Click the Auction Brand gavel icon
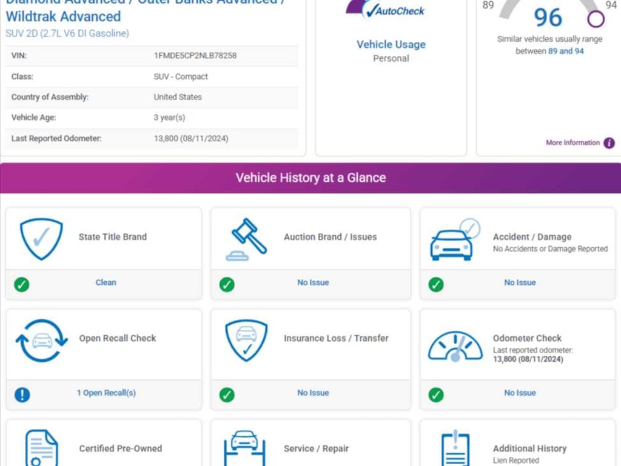621x466 pixels. (246, 239)
